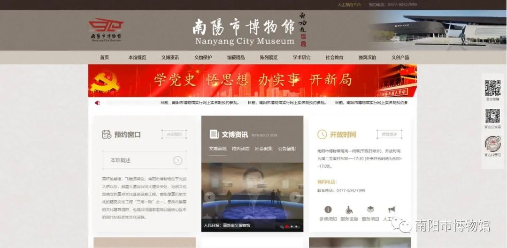The image size is (507, 248).
Task: Open the 社会教育 navigation menu
Action: (x=334, y=58)
